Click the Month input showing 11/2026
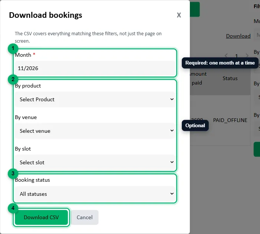The width and height of the screenshot is (260, 234). click(95, 68)
